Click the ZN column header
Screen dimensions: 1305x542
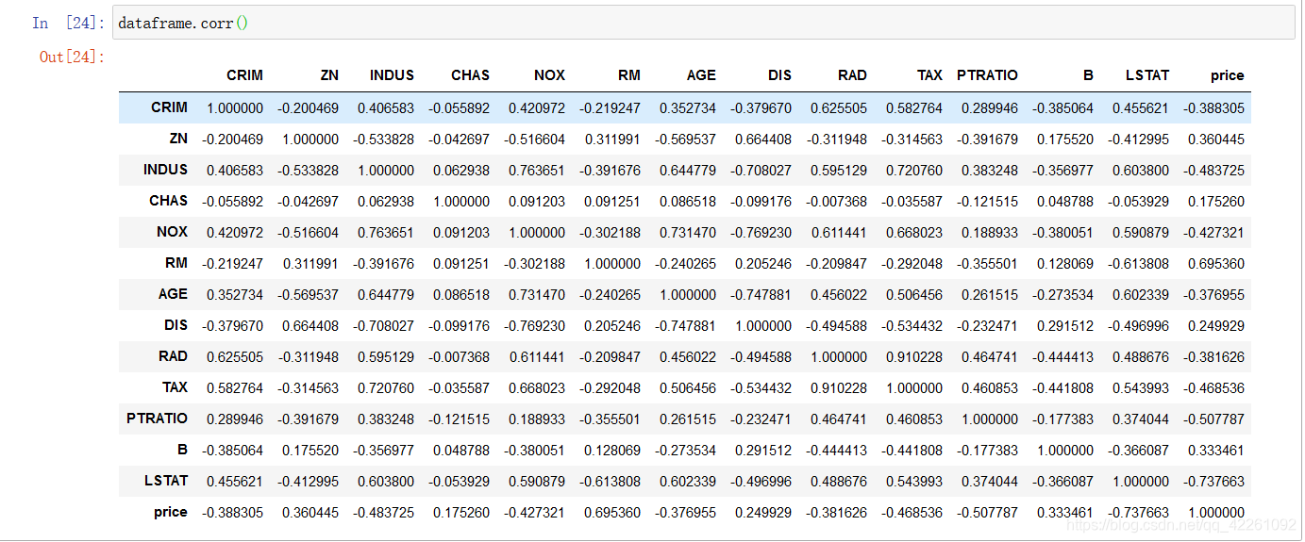tap(329, 75)
